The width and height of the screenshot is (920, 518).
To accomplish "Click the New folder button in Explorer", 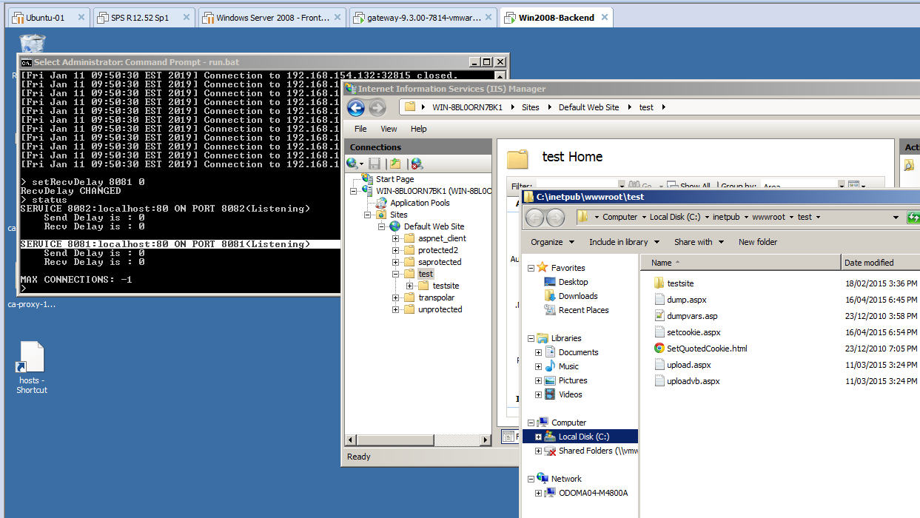I will pos(758,242).
